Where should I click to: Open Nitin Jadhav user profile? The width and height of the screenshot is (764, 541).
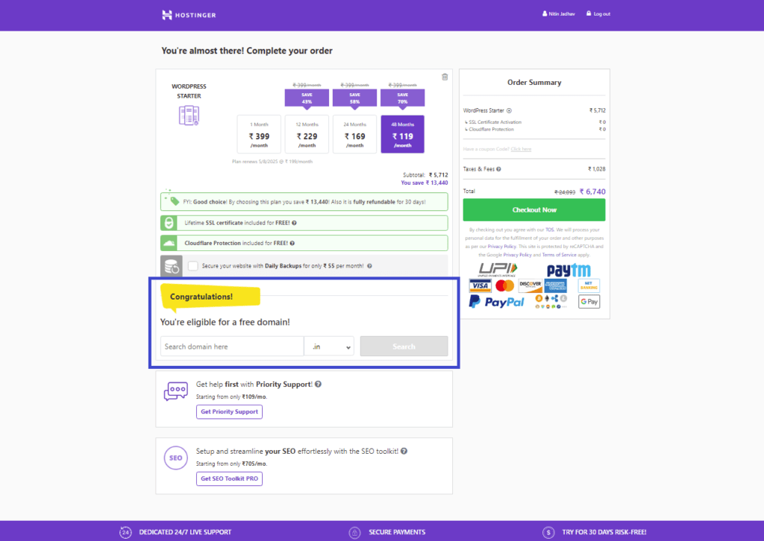tap(558, 13)
